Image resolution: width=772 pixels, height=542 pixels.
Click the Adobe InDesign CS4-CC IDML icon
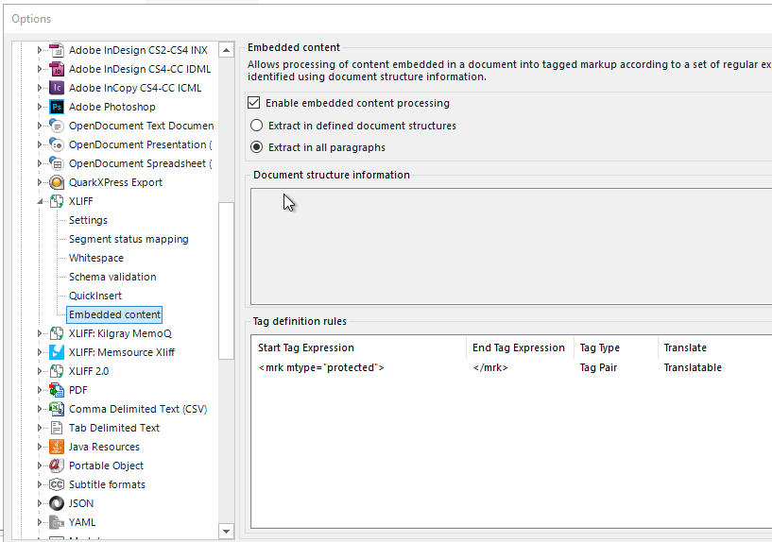coord(57,69)
